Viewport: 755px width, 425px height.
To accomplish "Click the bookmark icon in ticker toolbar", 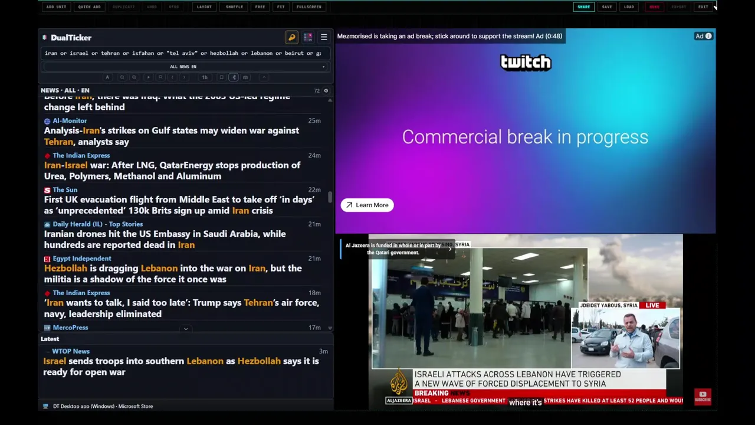I will (x=221, y=77).
